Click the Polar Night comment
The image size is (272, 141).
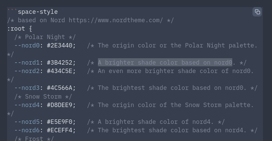45,37
